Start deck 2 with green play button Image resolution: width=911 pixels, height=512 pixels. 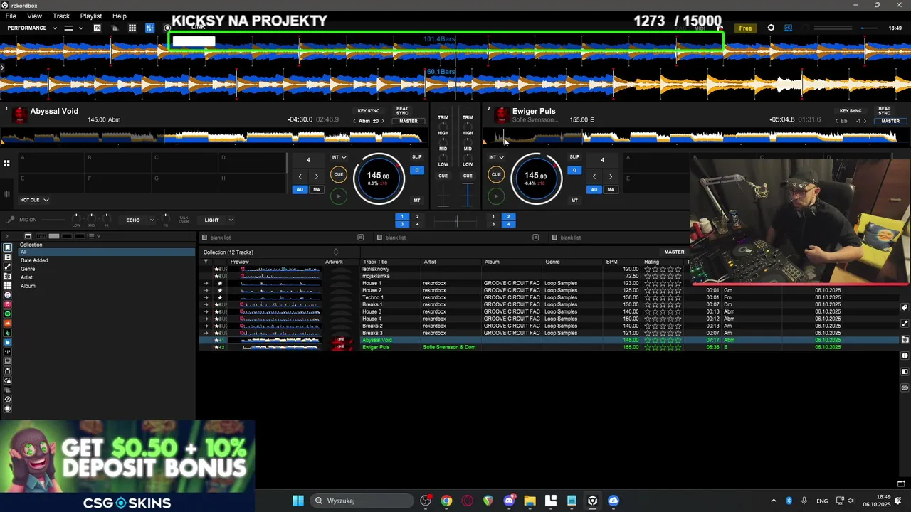tap(496, 196)
